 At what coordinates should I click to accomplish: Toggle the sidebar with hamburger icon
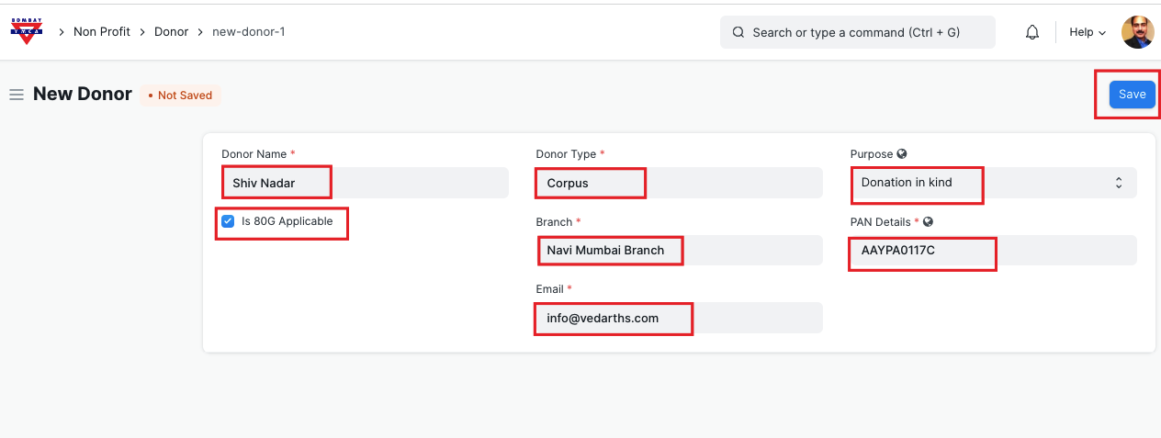(x=16, y=95)
